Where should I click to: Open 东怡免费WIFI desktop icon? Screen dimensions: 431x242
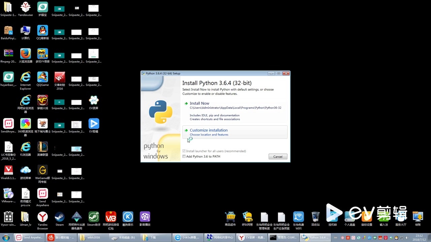pyautogui.click(x=298, y=220)
